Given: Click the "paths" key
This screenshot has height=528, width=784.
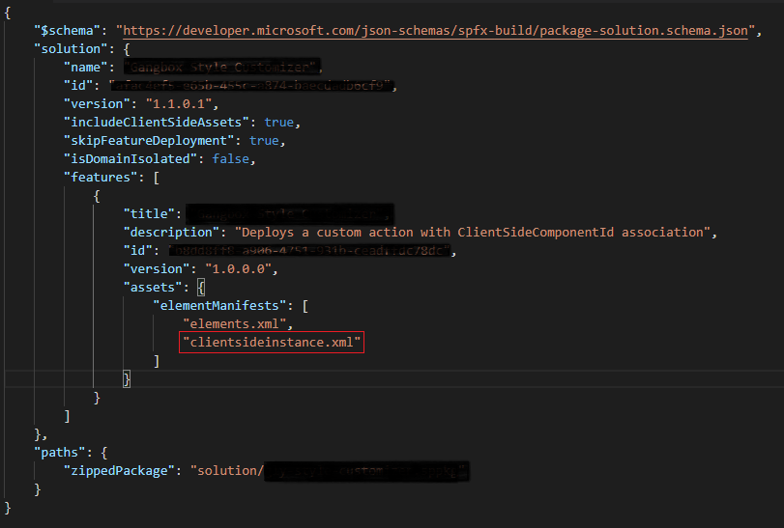Looking at the screenshot, I should 60,453.
